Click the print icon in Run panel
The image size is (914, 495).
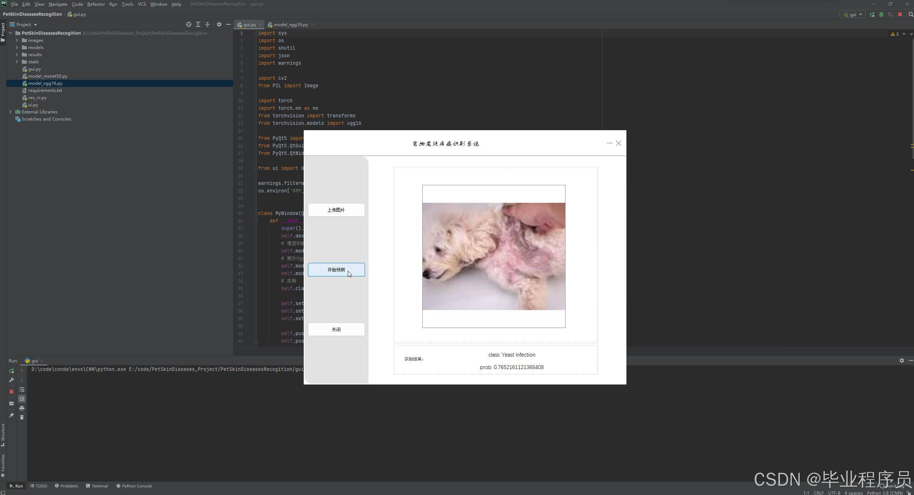pos(22,408)
